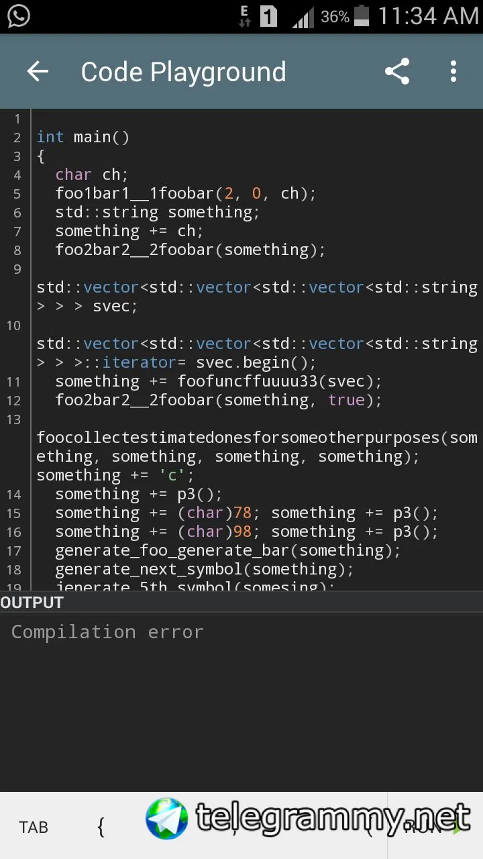
Task: Click the 'char ch;' declaration line
Action: coord(92,174)
